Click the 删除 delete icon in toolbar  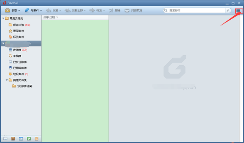pyautogui.click(x=111, y=10)
